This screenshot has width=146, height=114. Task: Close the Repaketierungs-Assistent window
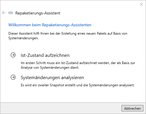tap(141, 4)
